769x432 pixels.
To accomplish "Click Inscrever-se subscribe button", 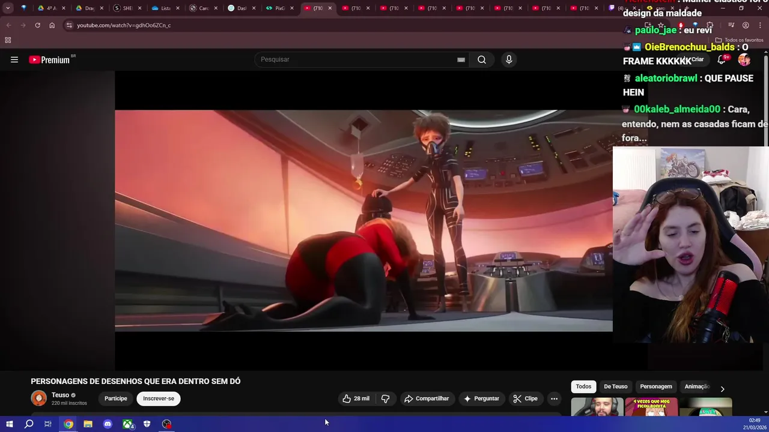I will click(159, 398).
